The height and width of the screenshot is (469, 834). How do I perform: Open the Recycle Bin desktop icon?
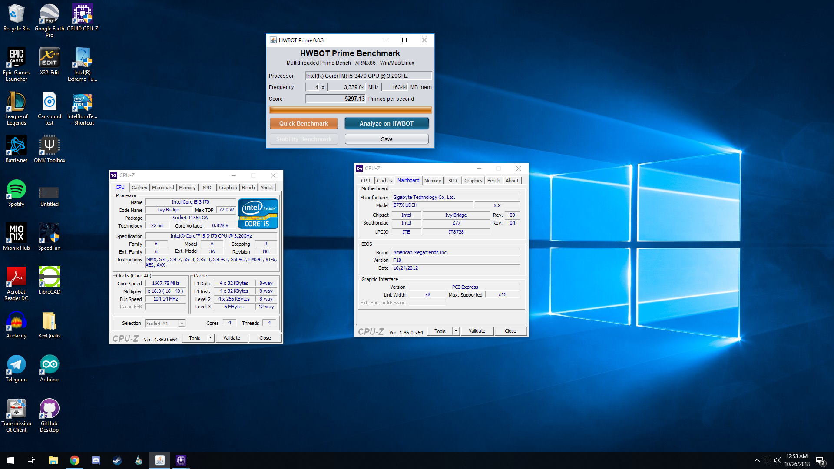click(16, 18)
